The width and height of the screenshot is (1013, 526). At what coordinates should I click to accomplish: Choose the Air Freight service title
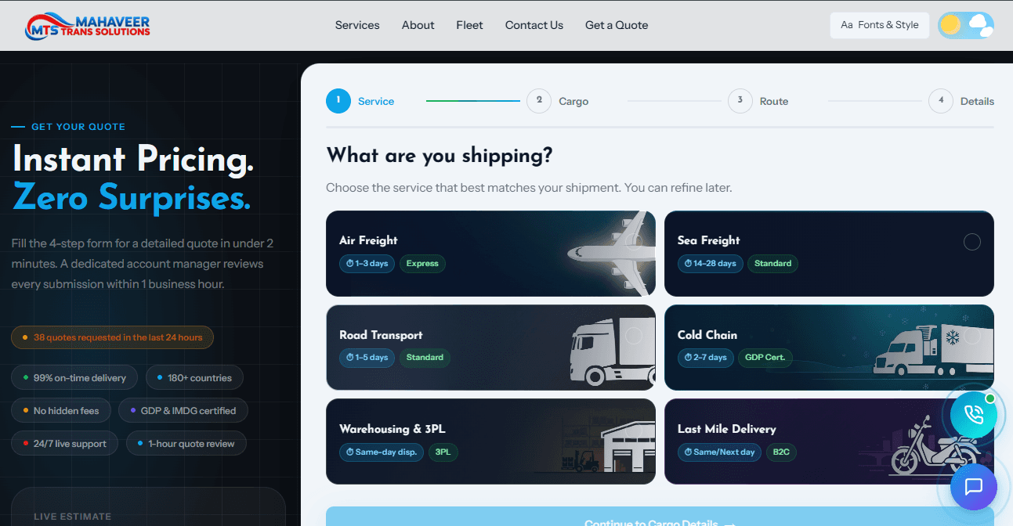(x=368, y=240)
